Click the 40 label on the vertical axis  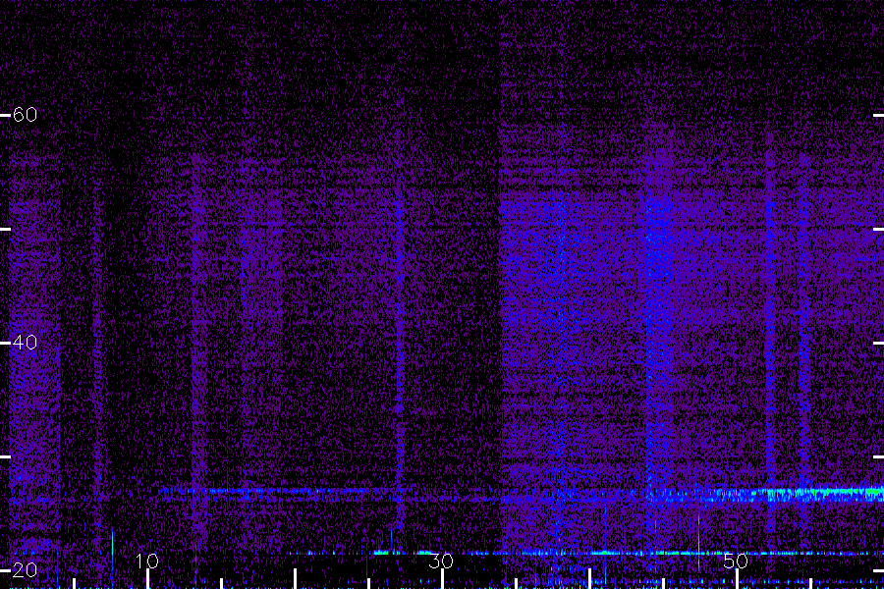25,343
